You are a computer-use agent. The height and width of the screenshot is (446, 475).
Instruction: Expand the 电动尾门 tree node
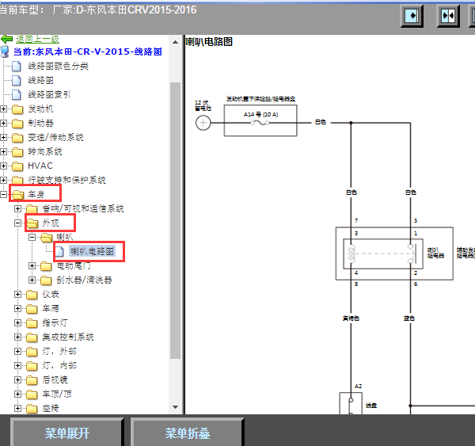pyautogui.click(x=32, y=266)
